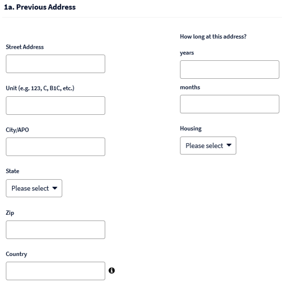282x284 pixels.
Task: Focus the Street Address input box
Action: point(55,64)
